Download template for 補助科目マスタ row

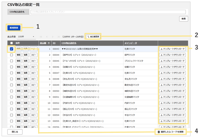172,91
